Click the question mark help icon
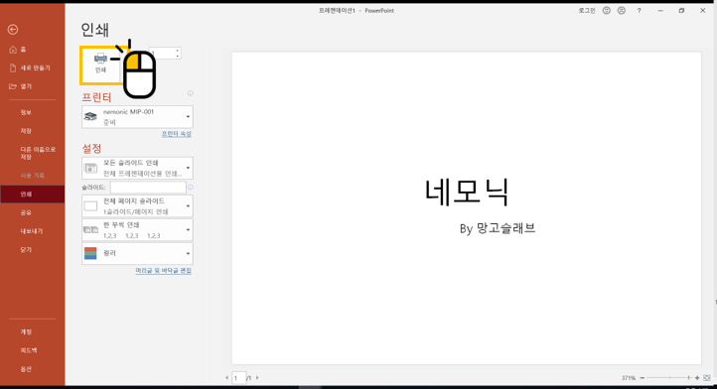Screen dimensions: 717x389 (639, 11)
